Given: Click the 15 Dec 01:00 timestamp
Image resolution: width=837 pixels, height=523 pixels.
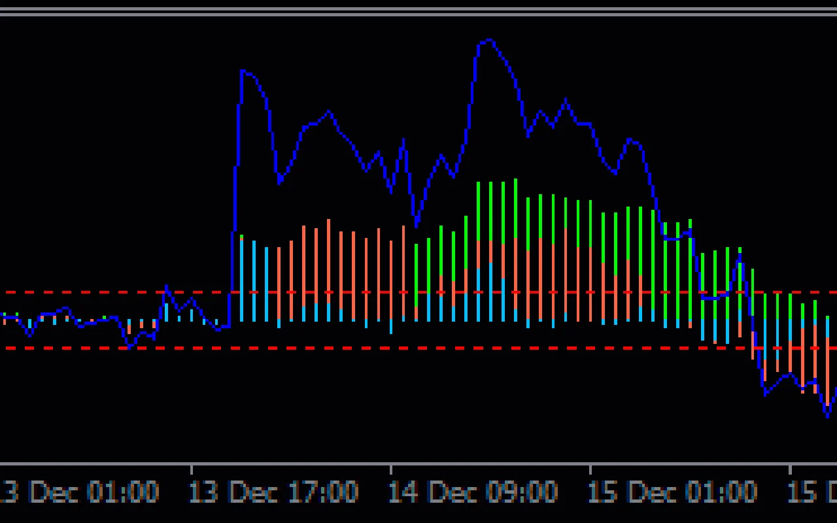Looking at the screenshot, I should [674, 492].
